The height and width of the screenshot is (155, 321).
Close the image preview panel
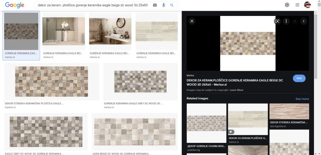click(192, 21)
